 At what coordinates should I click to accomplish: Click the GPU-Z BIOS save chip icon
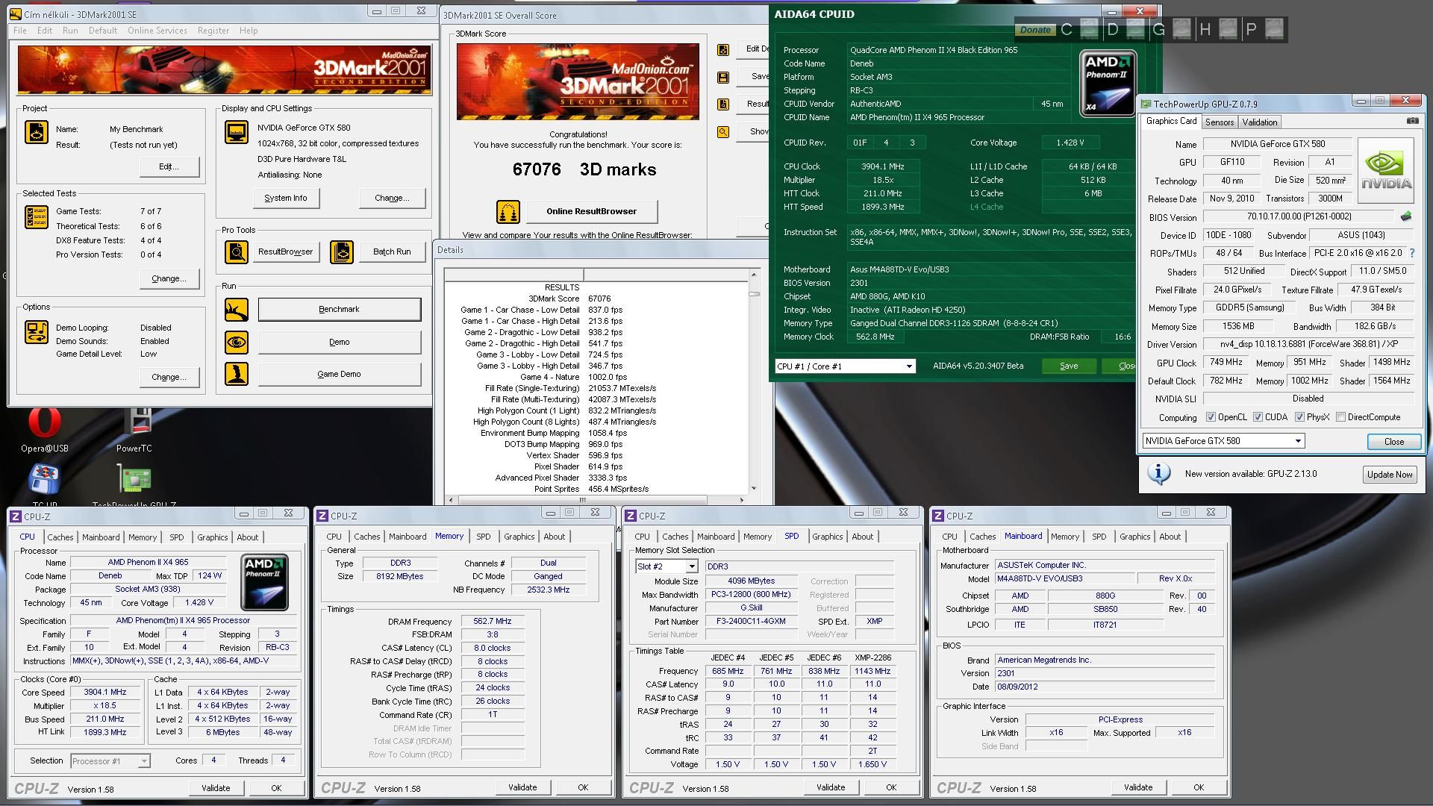(x=1405, y=216)
